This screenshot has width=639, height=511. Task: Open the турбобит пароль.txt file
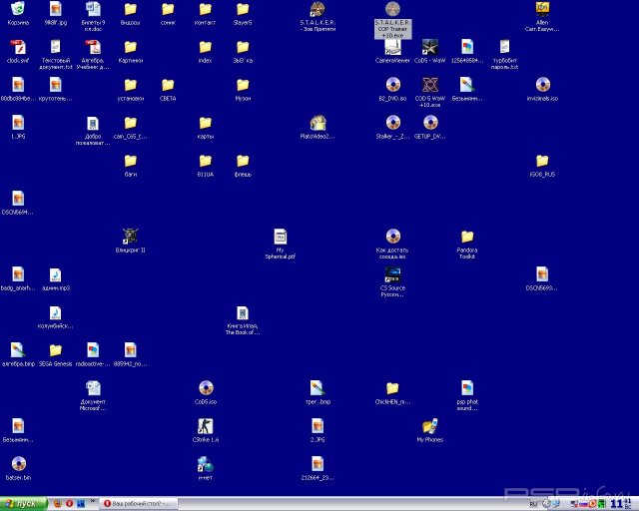[x=504, y=47]
